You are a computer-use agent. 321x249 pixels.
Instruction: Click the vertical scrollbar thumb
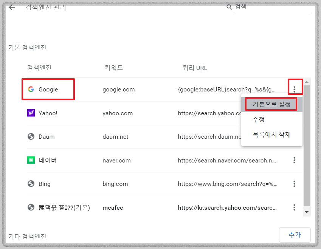click(x=307, y=146)
